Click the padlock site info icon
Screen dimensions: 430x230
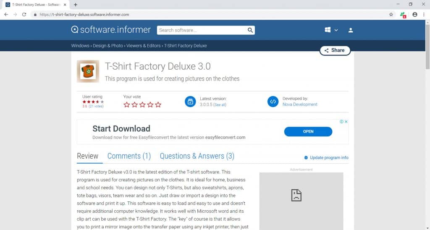35,15
